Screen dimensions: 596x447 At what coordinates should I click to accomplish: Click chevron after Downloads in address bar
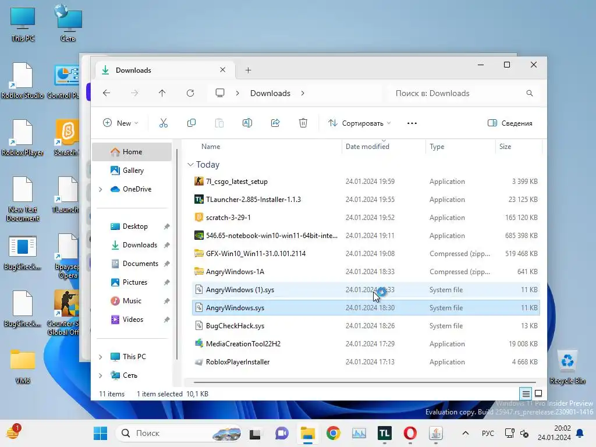tap(303, 93)
